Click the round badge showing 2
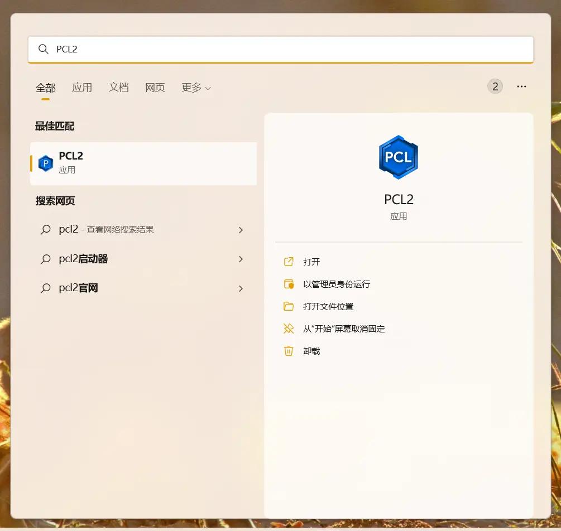The height and width of the screenshot is (531, 561). [495, 86]
